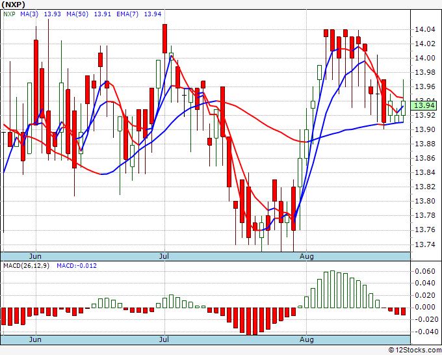442x355 pixels.
Task: Click the 13.74 price axis label
Action: pos(424,244)
